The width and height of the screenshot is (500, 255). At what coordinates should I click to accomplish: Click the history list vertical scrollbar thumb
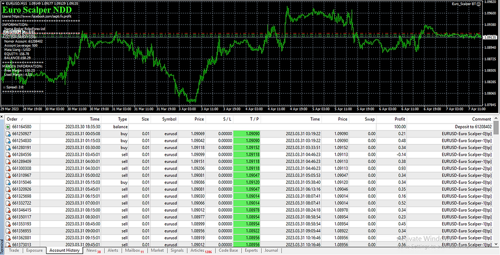tap(496, 128)
